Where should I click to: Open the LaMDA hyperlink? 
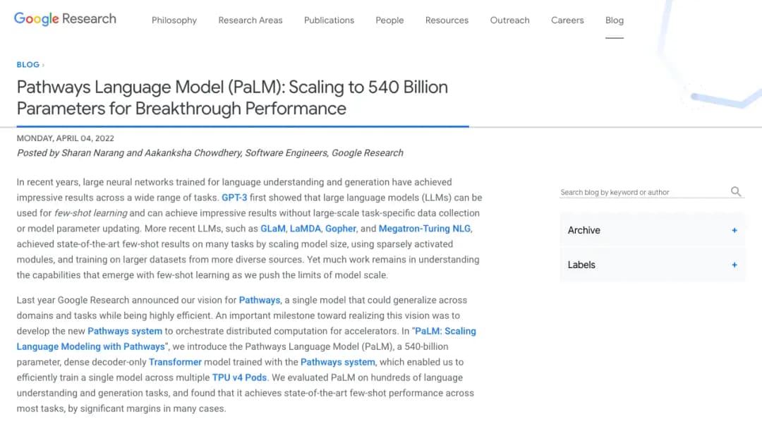pyautogui.click(x=306, y=229)
